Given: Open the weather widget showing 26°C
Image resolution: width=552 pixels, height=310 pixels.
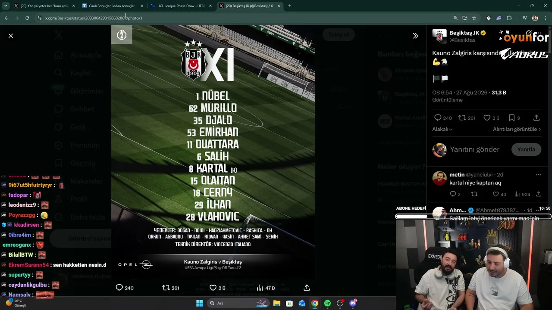Looking at the screenshot, I should point(16,303).
